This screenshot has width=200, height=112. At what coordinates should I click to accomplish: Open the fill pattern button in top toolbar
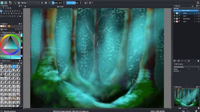pos(6,3)
